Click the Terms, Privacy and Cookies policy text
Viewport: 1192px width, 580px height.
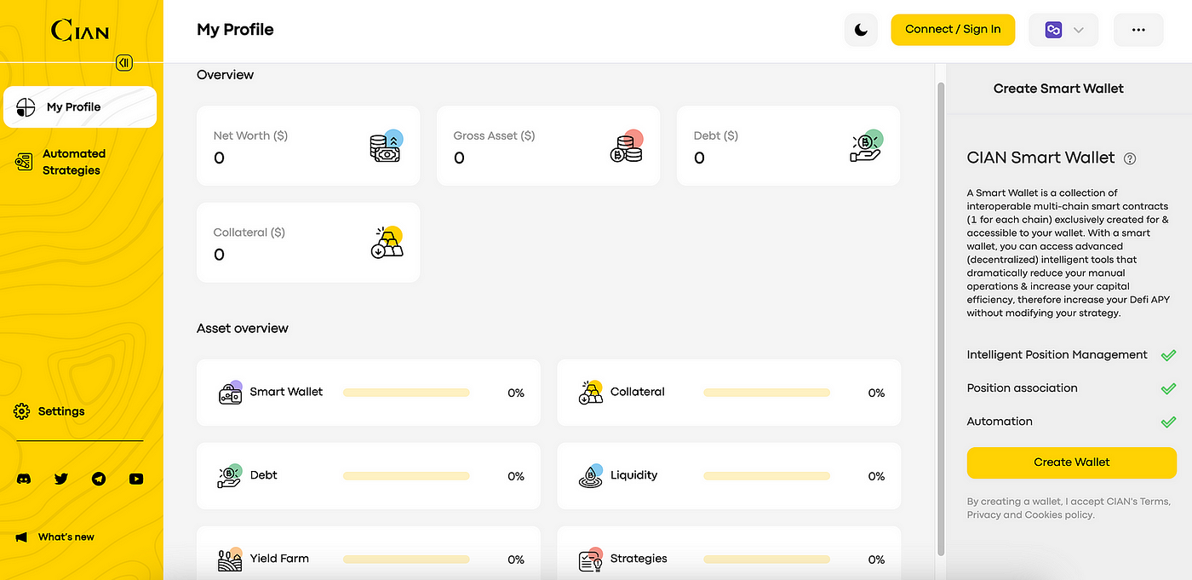(x=1069, y=508)
